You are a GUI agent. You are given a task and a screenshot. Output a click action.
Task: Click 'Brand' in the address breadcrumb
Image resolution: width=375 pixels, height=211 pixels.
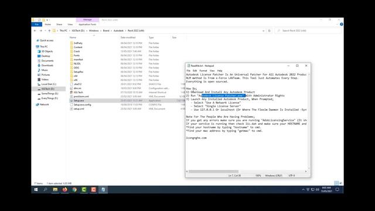tap(106, 30)
